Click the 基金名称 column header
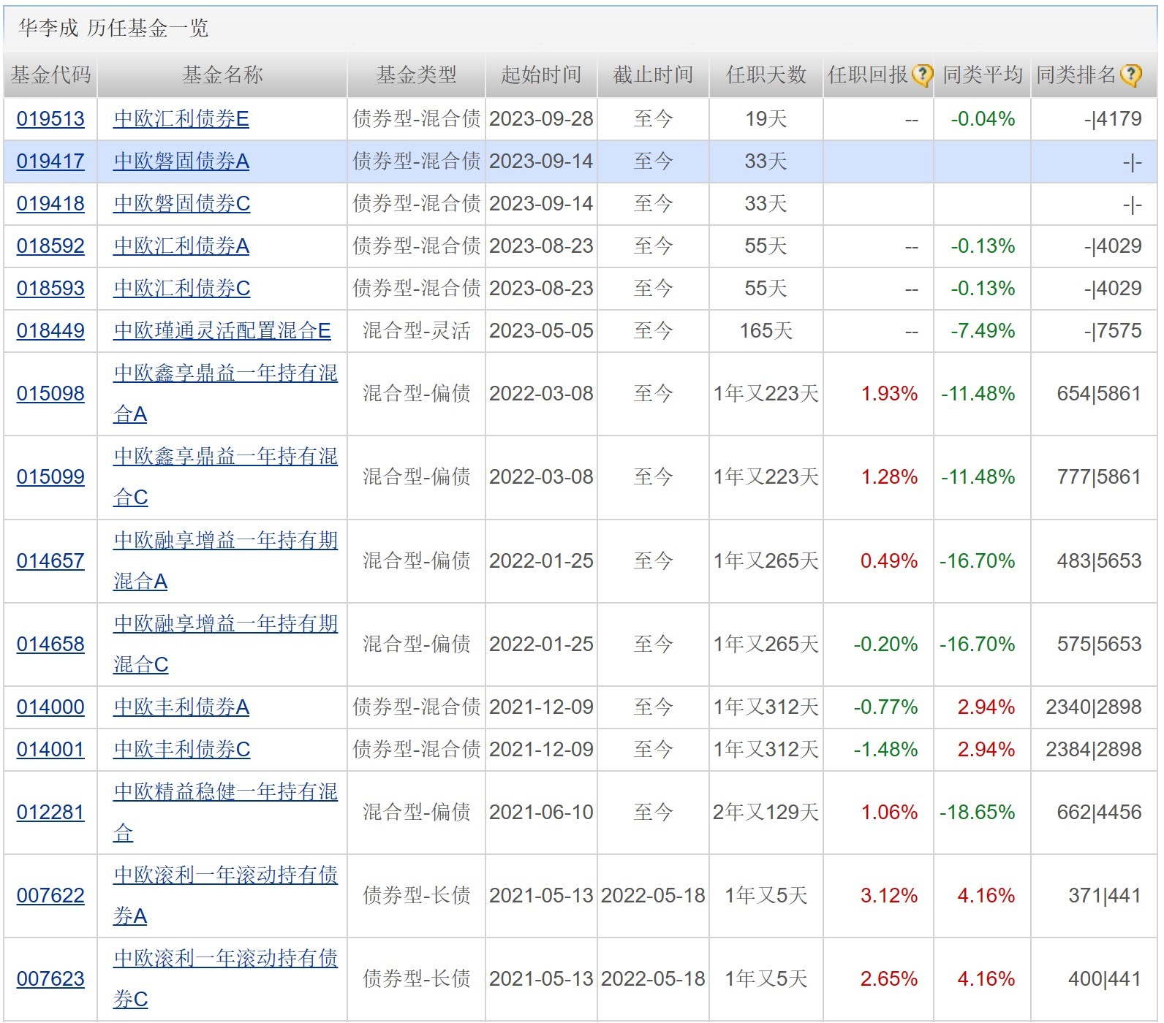The height and width of the screenshot is (1023, 1164). click(x=222, y=75)
